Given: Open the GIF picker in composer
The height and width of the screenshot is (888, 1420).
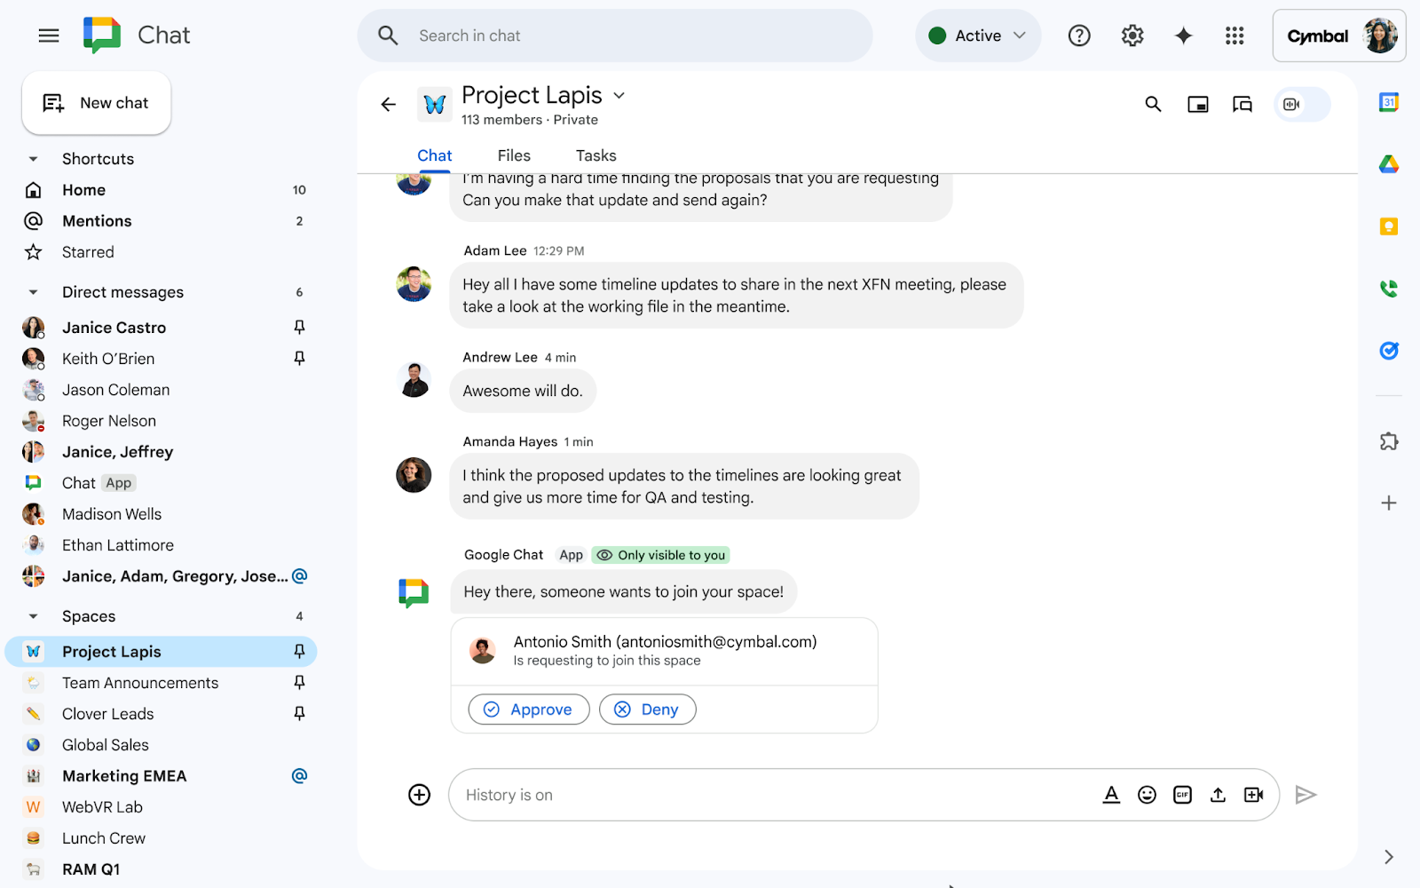Looking at the screenshot, I should click(1182, 795).
